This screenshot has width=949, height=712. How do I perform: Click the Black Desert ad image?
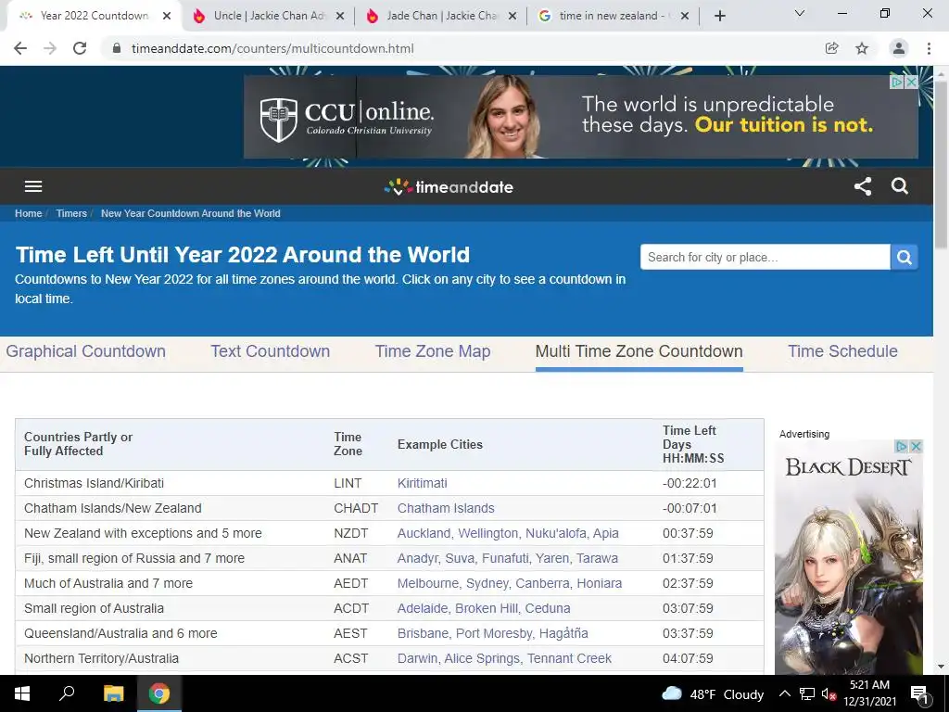click(x=849, y=557)
